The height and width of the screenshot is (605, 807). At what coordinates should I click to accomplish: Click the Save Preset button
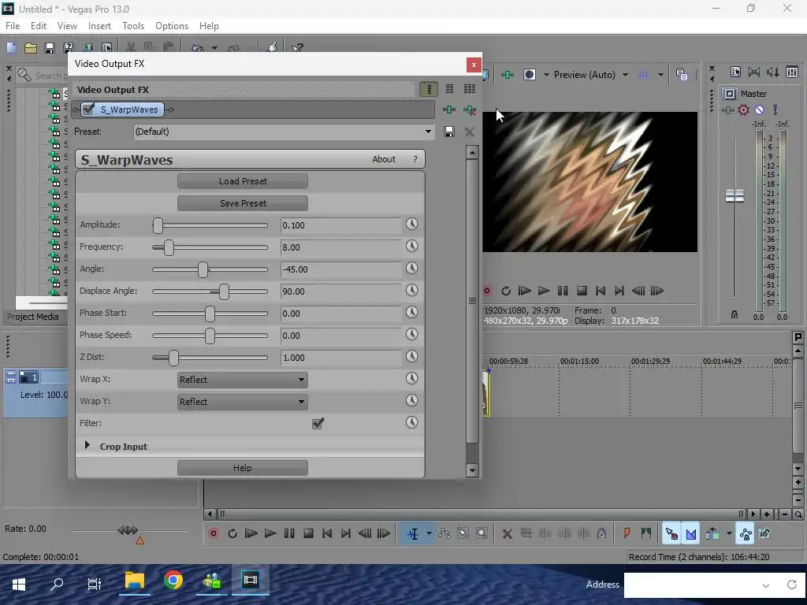(243, 203)
